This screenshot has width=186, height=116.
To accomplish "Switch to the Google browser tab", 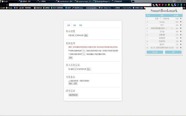I will pos(10,1).
